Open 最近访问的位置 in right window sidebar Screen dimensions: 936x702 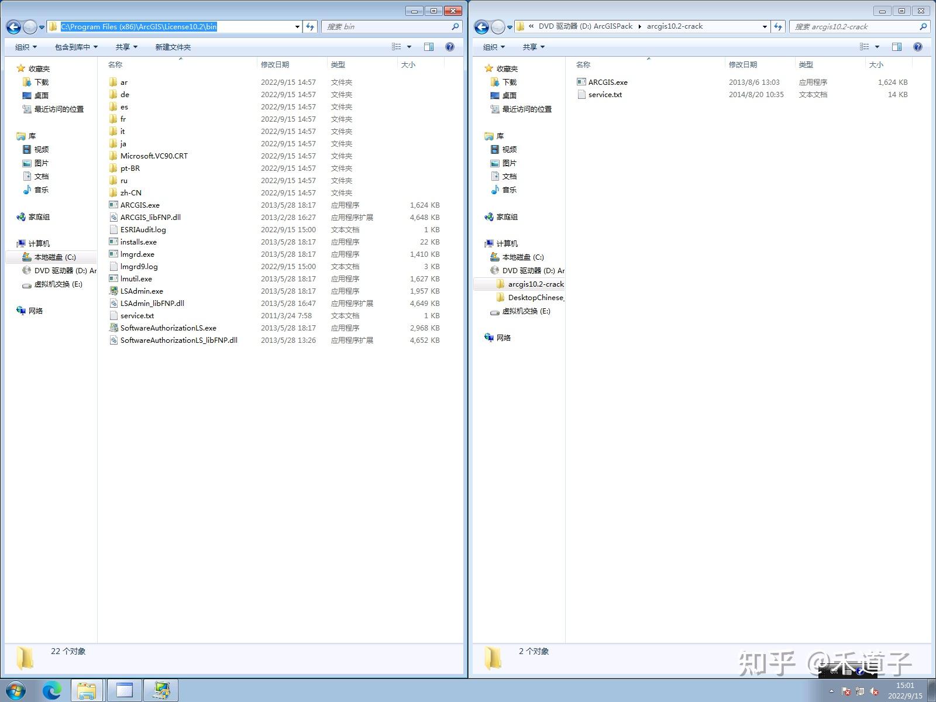pyautogui.click(x=527, y=109)
